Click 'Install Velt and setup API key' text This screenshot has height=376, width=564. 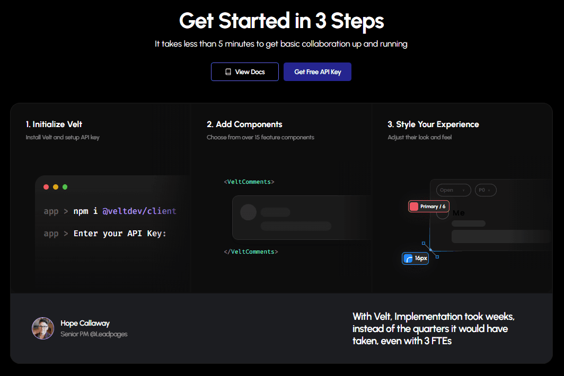(x=63, y=137)
